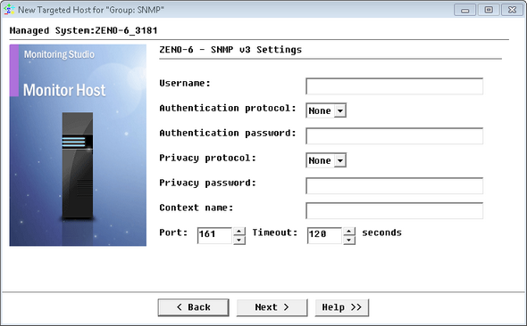The width and height of the screenshot is (527, 326).
Task: Click the Context name input field
Action: [394, 211]
